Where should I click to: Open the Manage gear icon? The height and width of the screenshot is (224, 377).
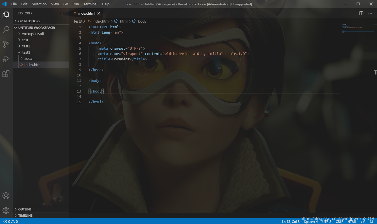(x=6, y=210)
